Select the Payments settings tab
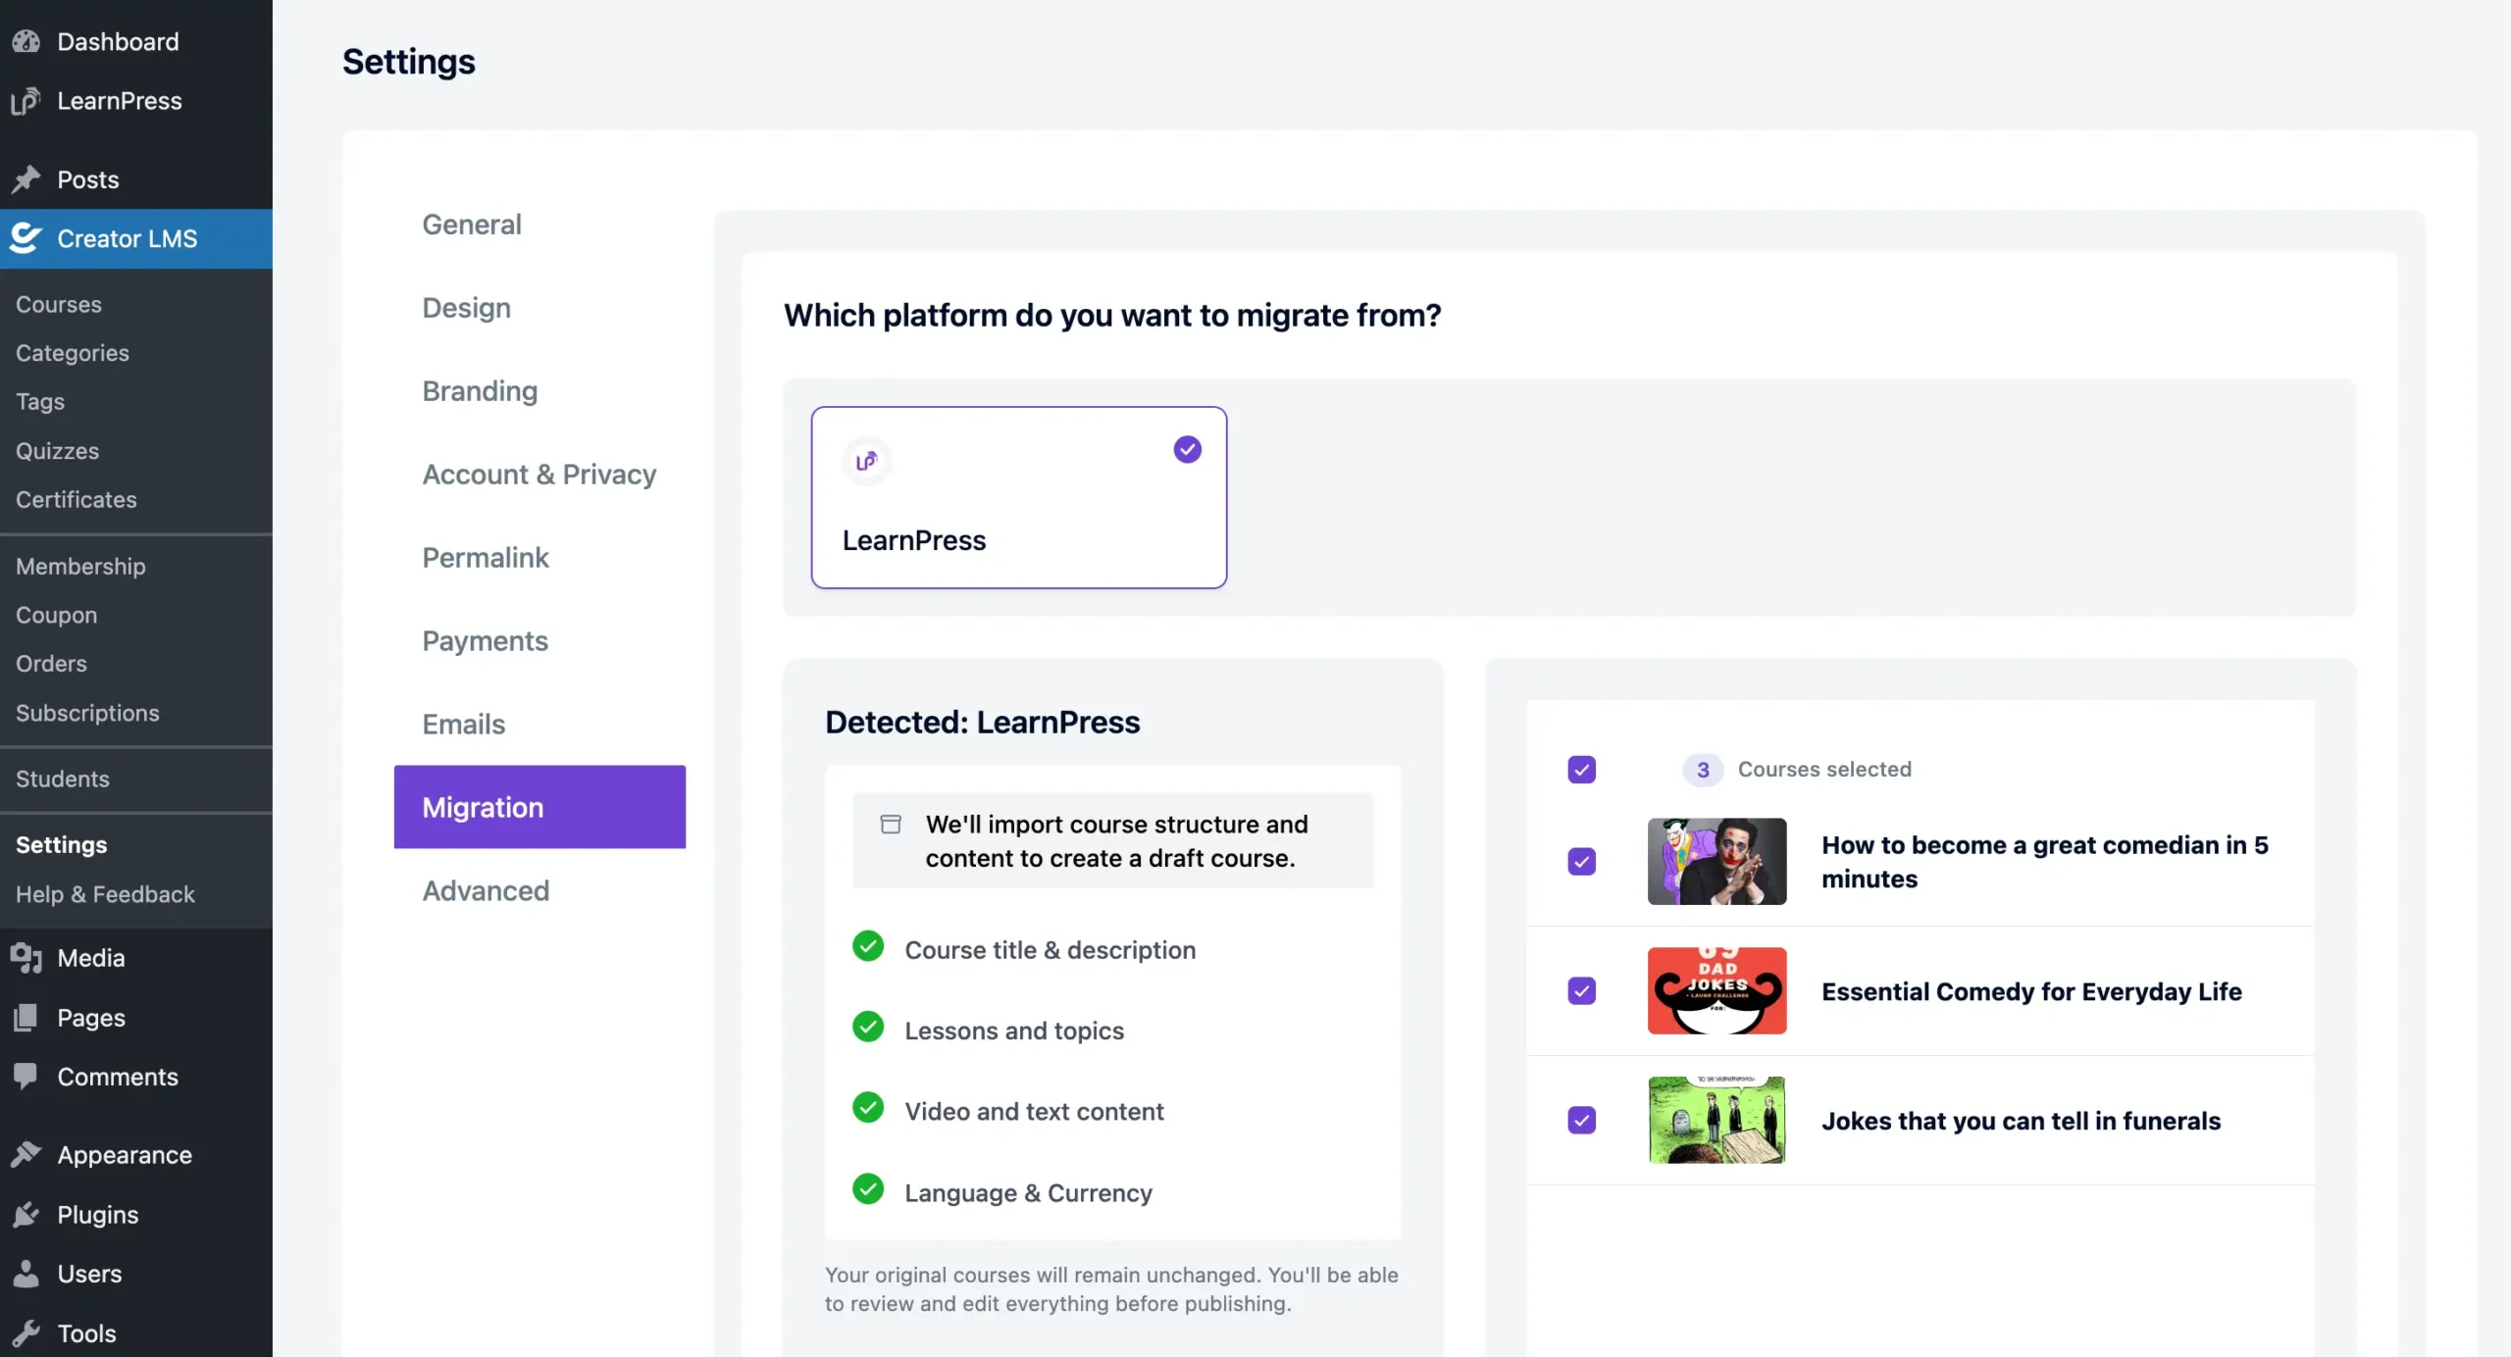Image resolution: width=2511 pixels, height=1357 pixels. pos(485,640)
